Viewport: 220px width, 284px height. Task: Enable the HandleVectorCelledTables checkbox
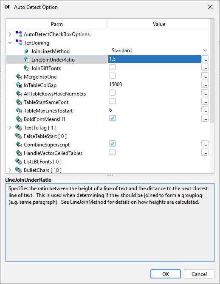(113, 152)
